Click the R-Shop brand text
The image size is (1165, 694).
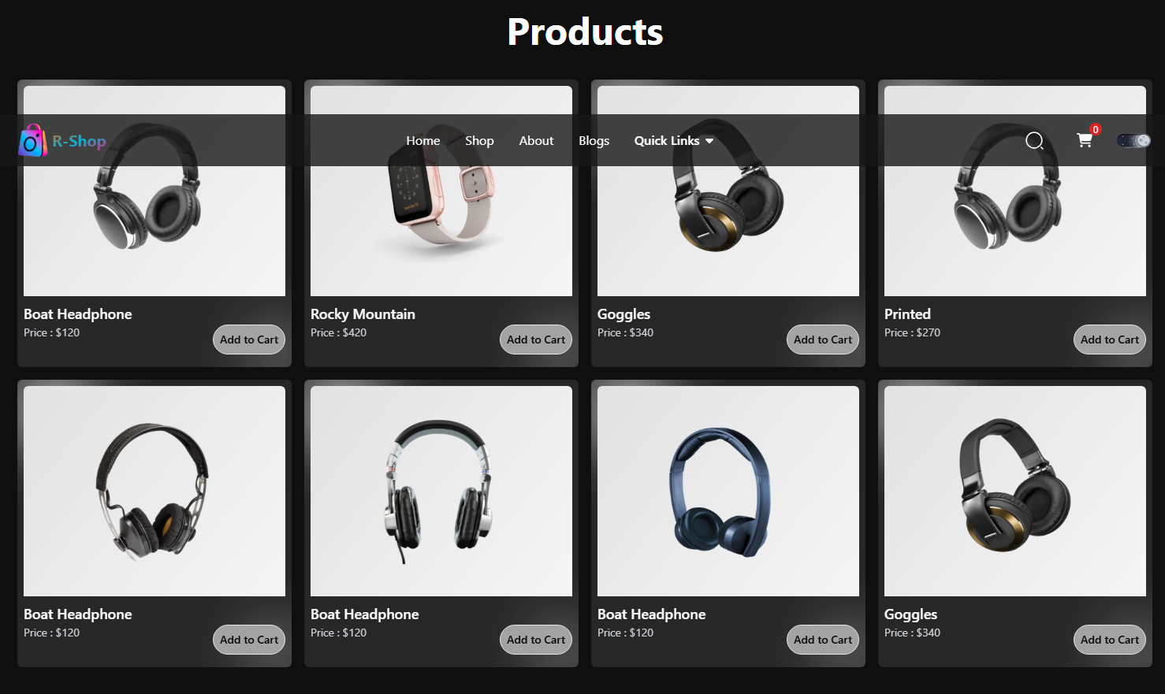click(x=79, y=141)
